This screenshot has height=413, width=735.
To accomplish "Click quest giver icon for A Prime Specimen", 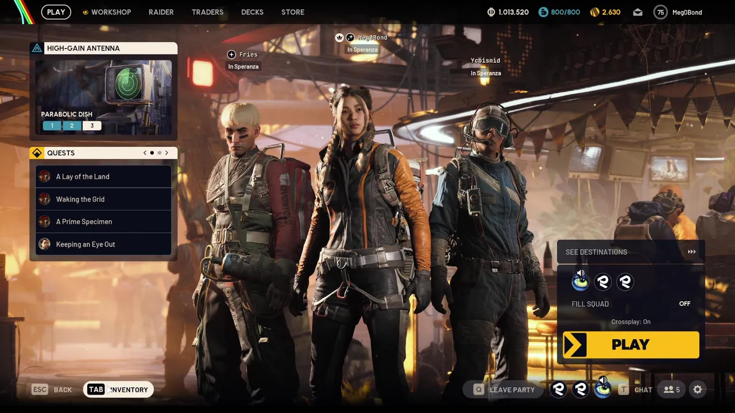I will (x=44, y=221).
